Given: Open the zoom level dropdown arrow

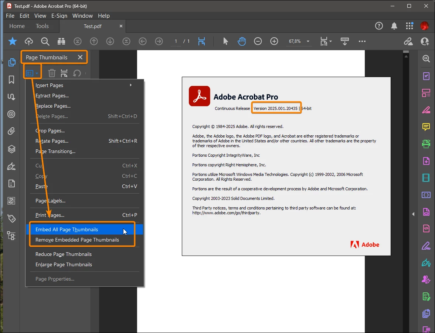Looking at the screenshot, I should click(x=308, y=41).
